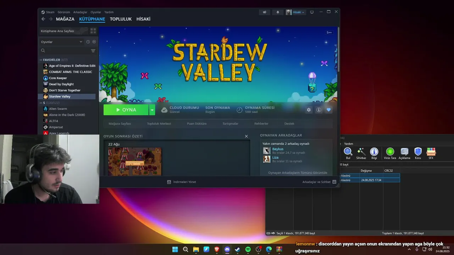
Task: Show hidden system tray icons
Action: click(409, 249)
